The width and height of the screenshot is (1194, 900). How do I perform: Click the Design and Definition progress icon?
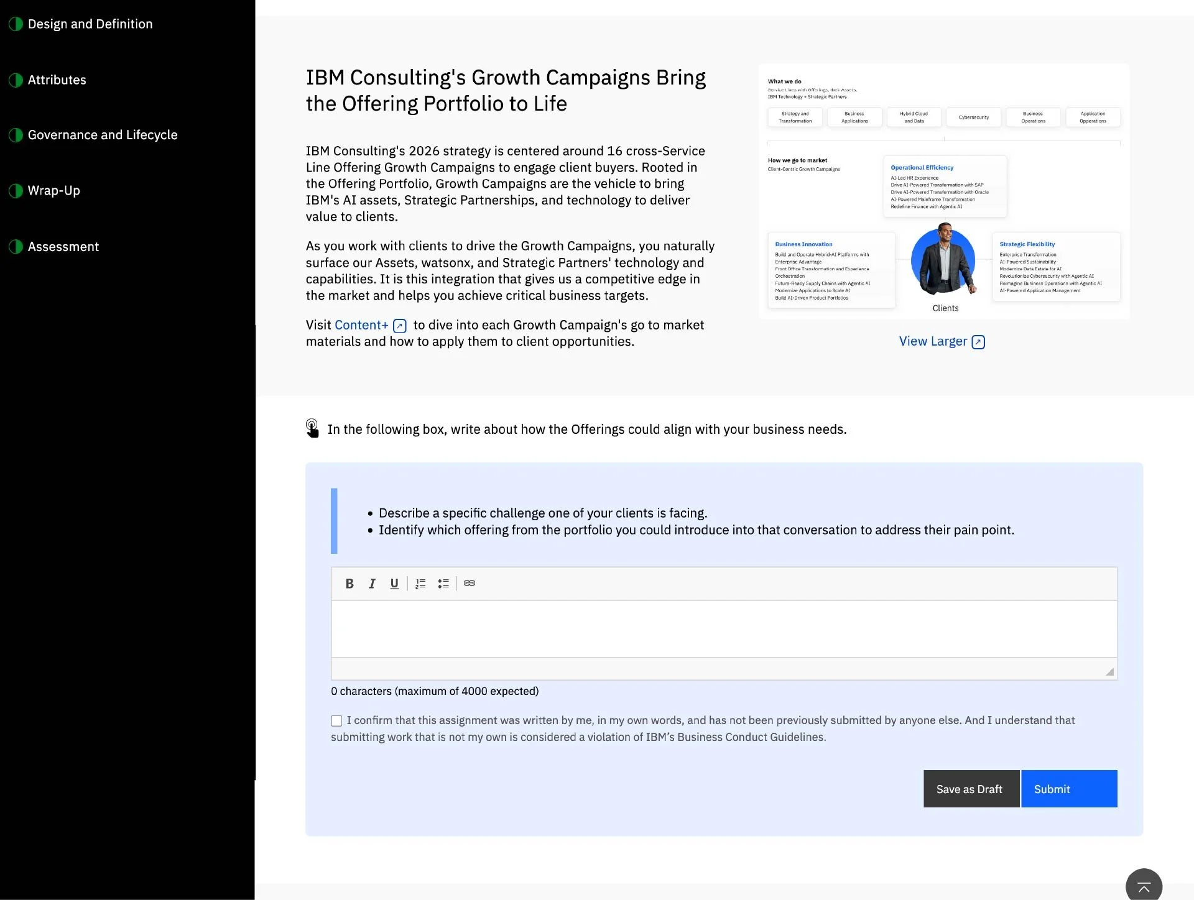coord(16,24)
